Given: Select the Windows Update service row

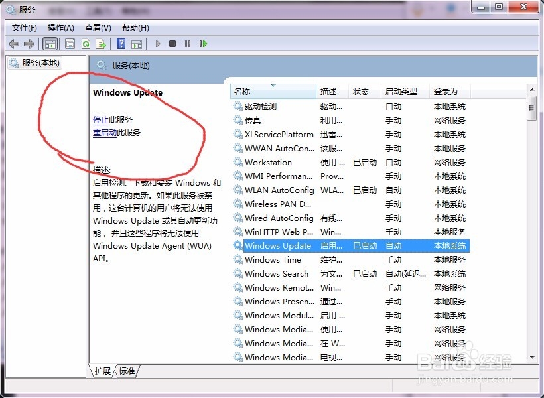Looking at the screenshot, I should pos(350,245).
